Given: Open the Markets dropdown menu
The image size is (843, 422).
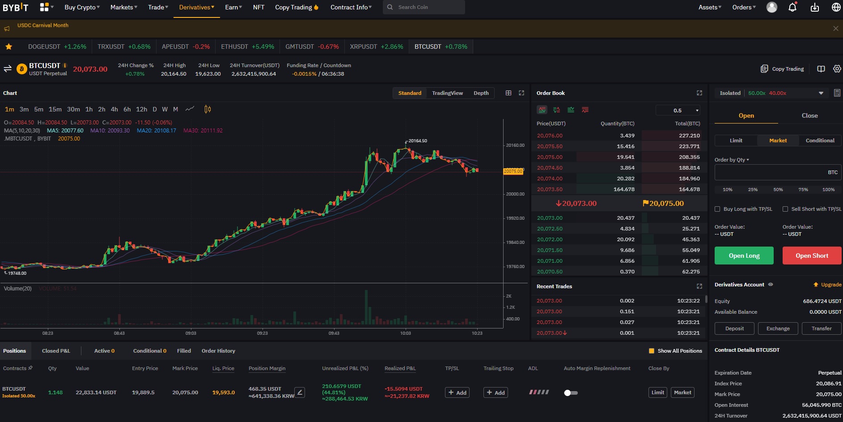Looking at the screenshot, I should click(x=124, y=7).
